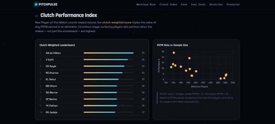Viewport: 275px width, 124px height.
Task: Select CH Gayle leaderboard row
Action: (92, 66)
